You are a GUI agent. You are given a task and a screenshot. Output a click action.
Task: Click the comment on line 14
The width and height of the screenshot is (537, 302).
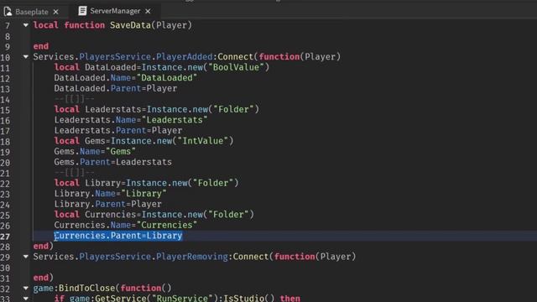point(74,99)
